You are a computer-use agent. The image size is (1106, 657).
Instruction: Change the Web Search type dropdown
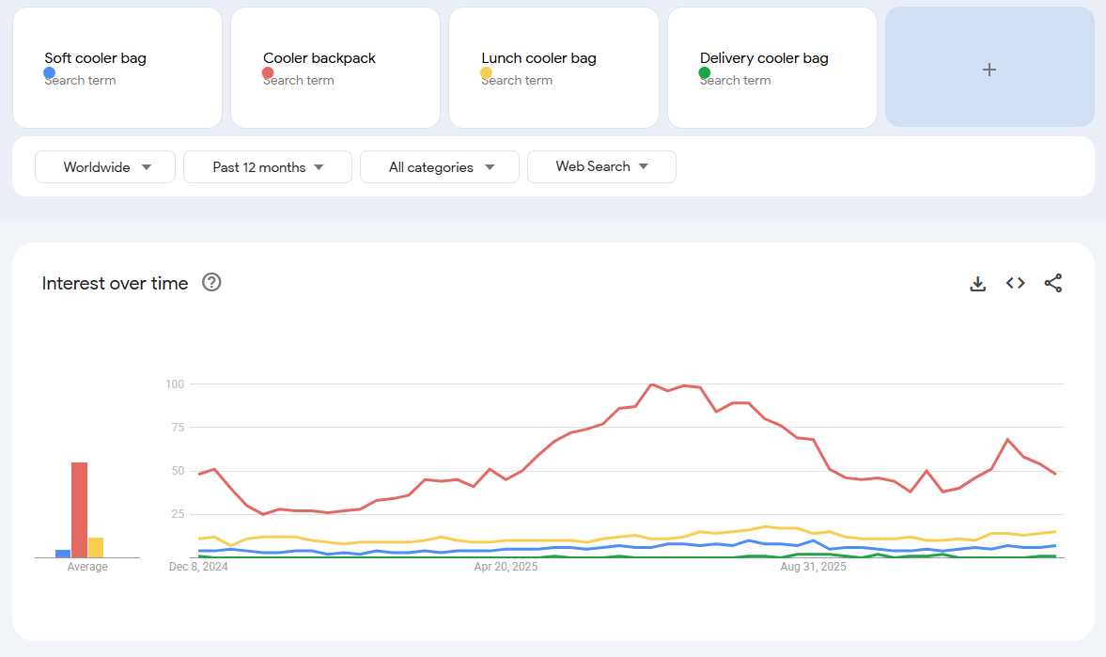click(601, 166)
